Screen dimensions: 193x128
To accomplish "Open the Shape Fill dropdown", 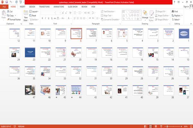I will tap(161, 12).
